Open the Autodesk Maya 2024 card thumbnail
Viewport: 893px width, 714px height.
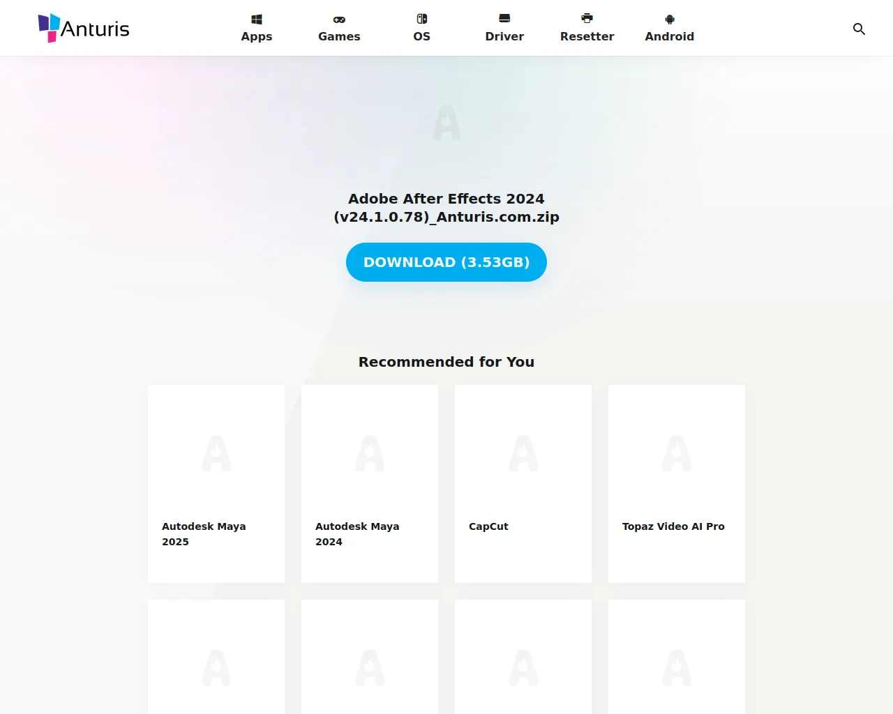[370, 453]
